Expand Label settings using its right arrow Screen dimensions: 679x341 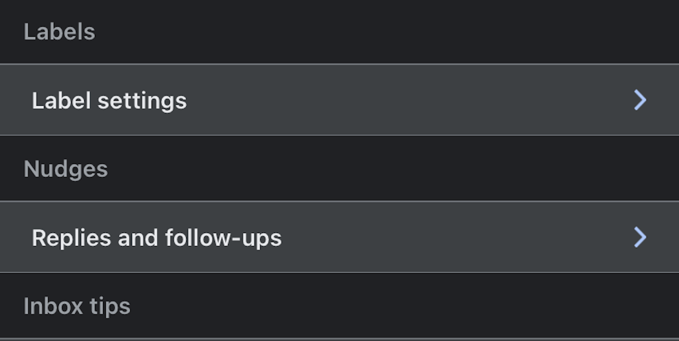(x=640, y=100)
